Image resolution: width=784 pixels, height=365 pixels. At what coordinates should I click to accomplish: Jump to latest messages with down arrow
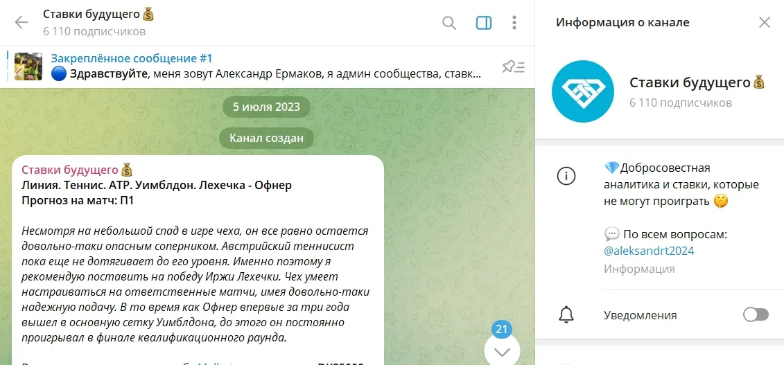(x=502, y=352)
